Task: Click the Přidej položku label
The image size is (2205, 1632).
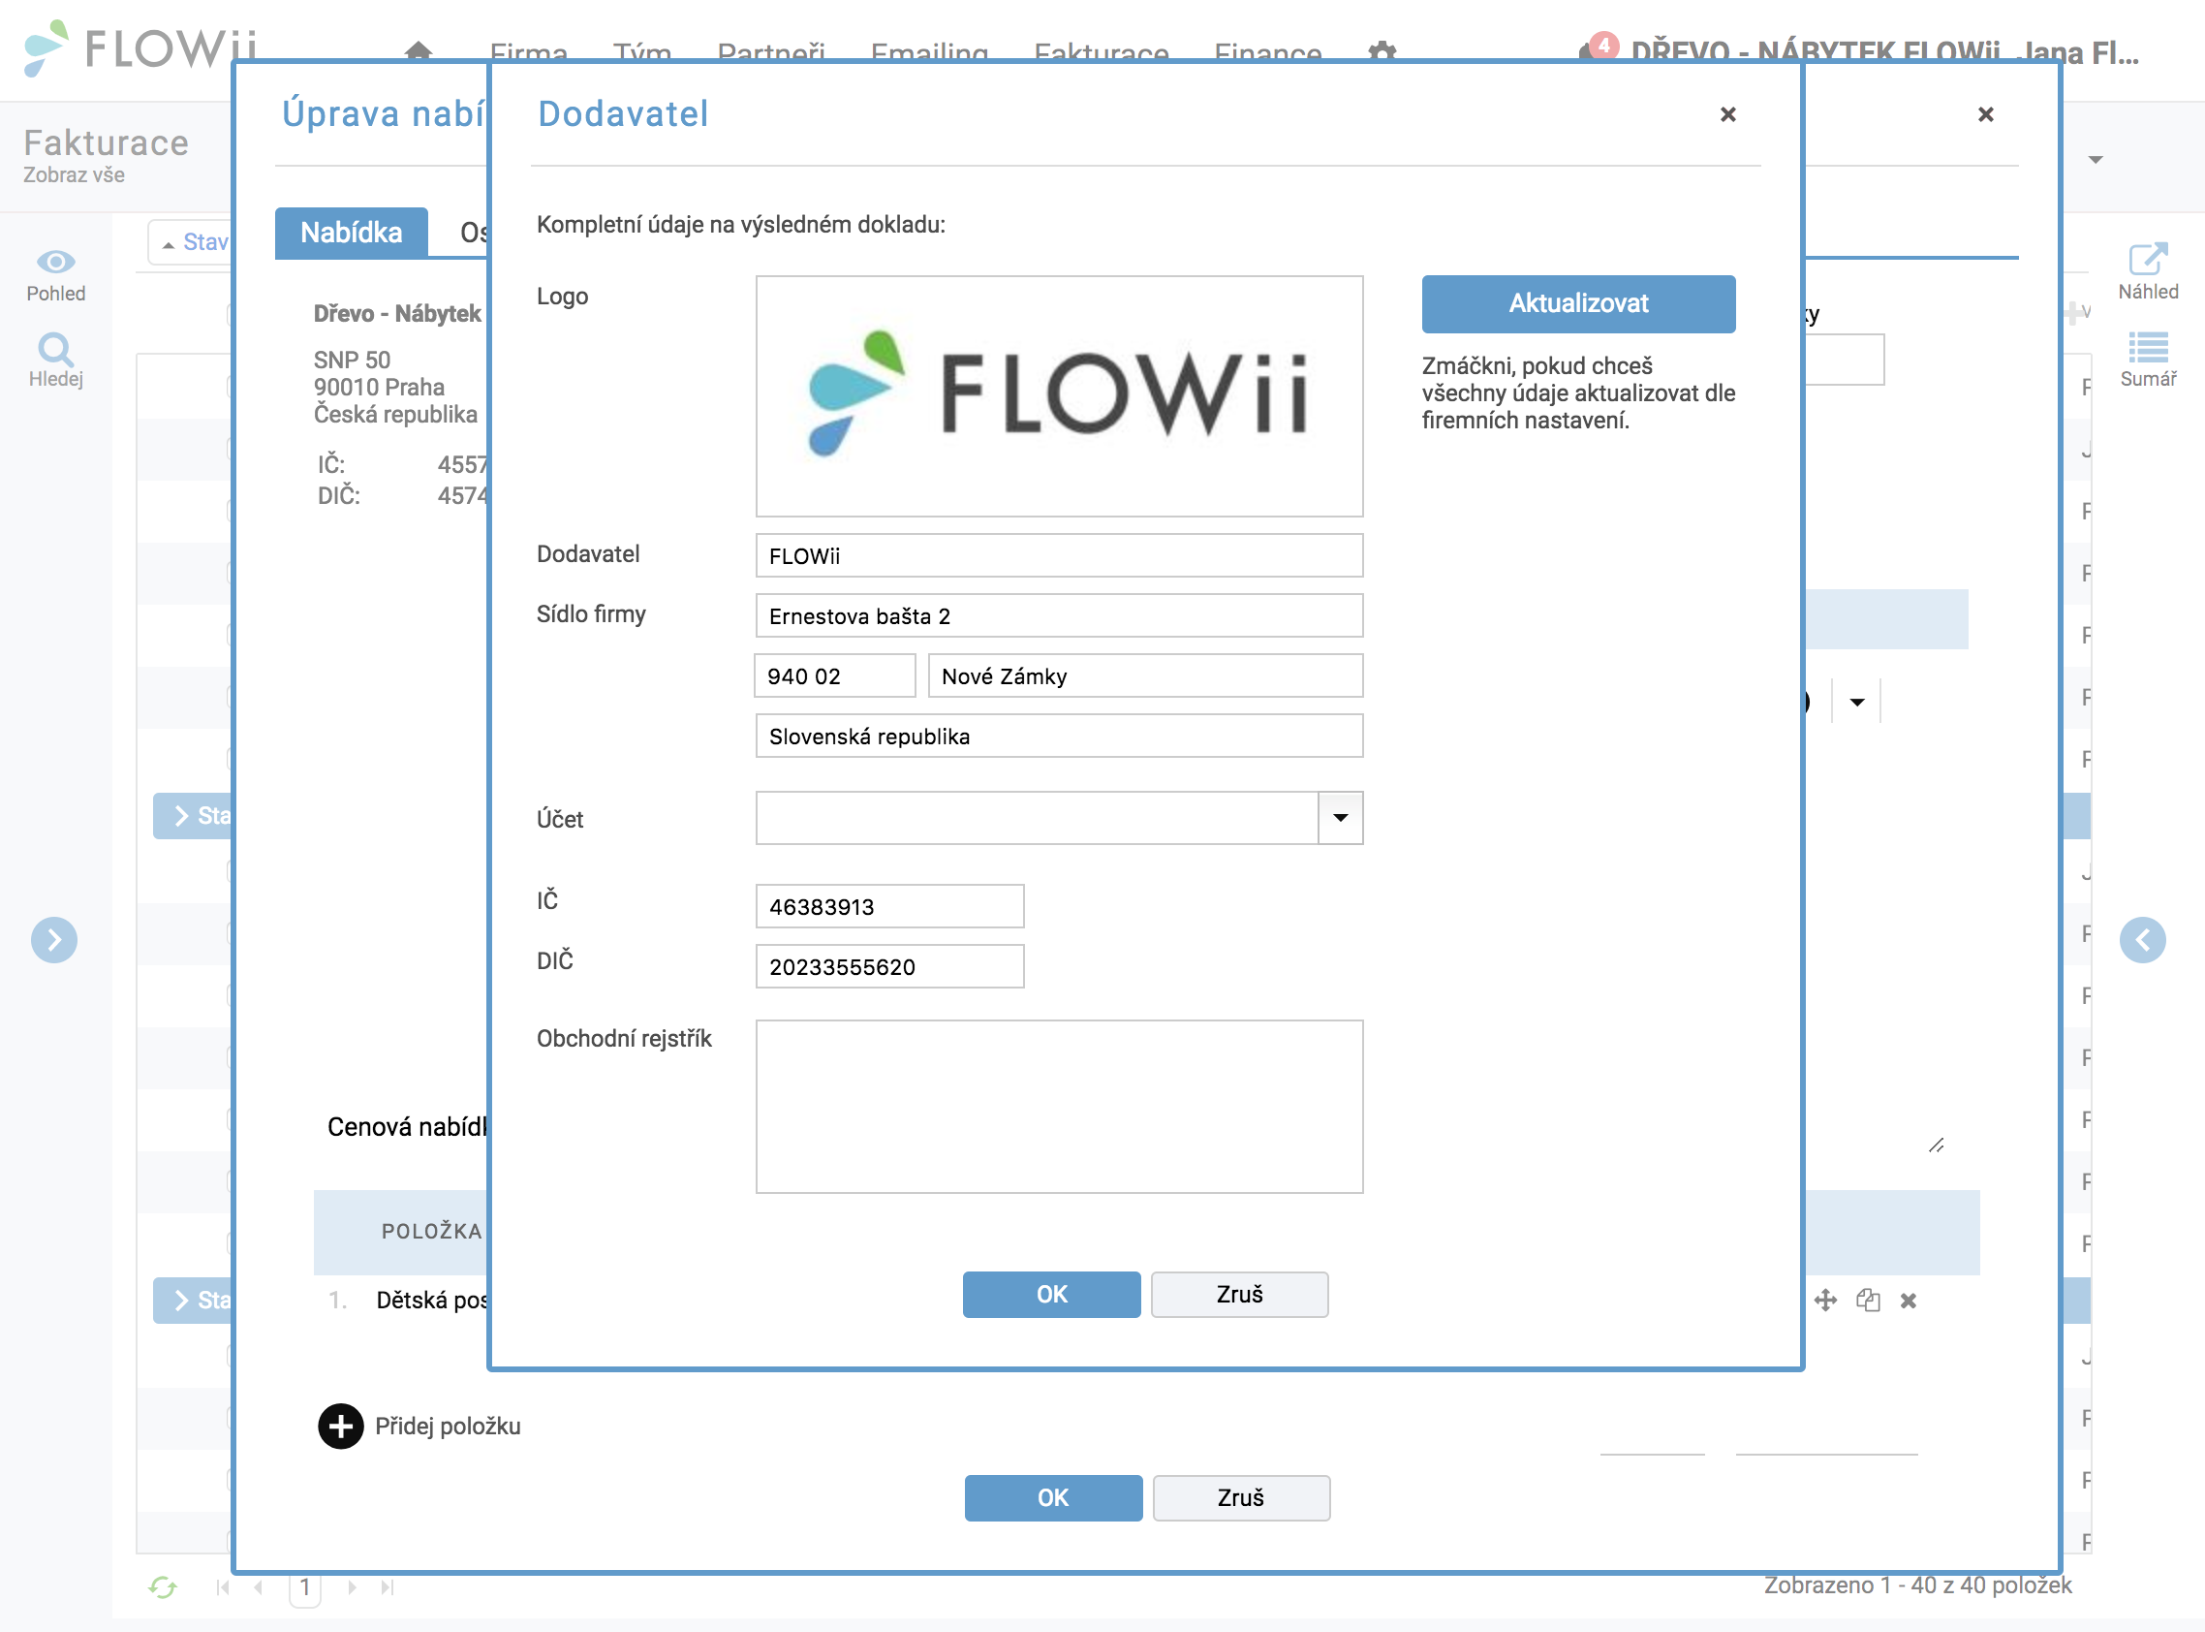Action: [448, 1427]
